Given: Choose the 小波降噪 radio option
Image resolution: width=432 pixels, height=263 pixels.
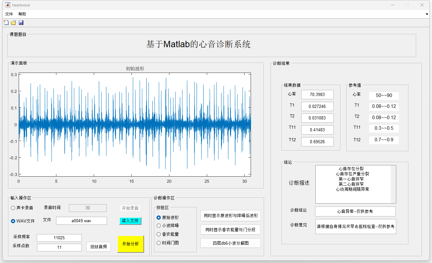Looking at the screenshot, I should tap(158, 226).
